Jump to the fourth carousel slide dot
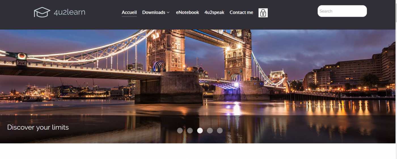The height and width of the screenshot is (159, 397). click(210, 130)
